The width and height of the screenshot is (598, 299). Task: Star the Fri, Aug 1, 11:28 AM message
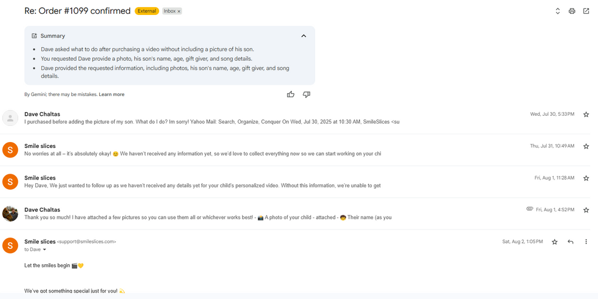586,178
